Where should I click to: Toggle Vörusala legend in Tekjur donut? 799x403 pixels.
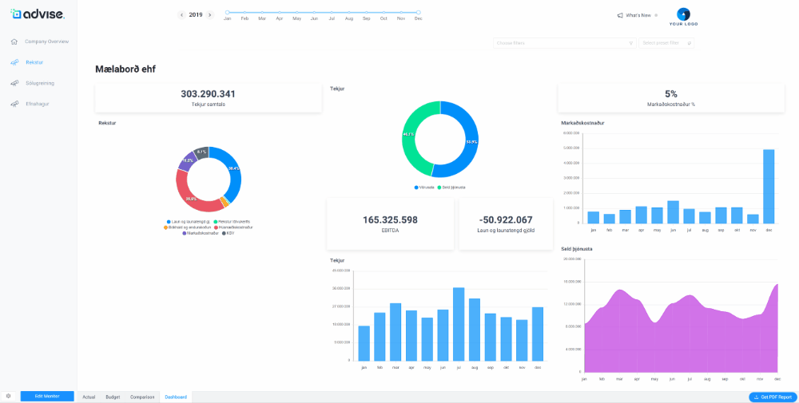pos(425,188)
